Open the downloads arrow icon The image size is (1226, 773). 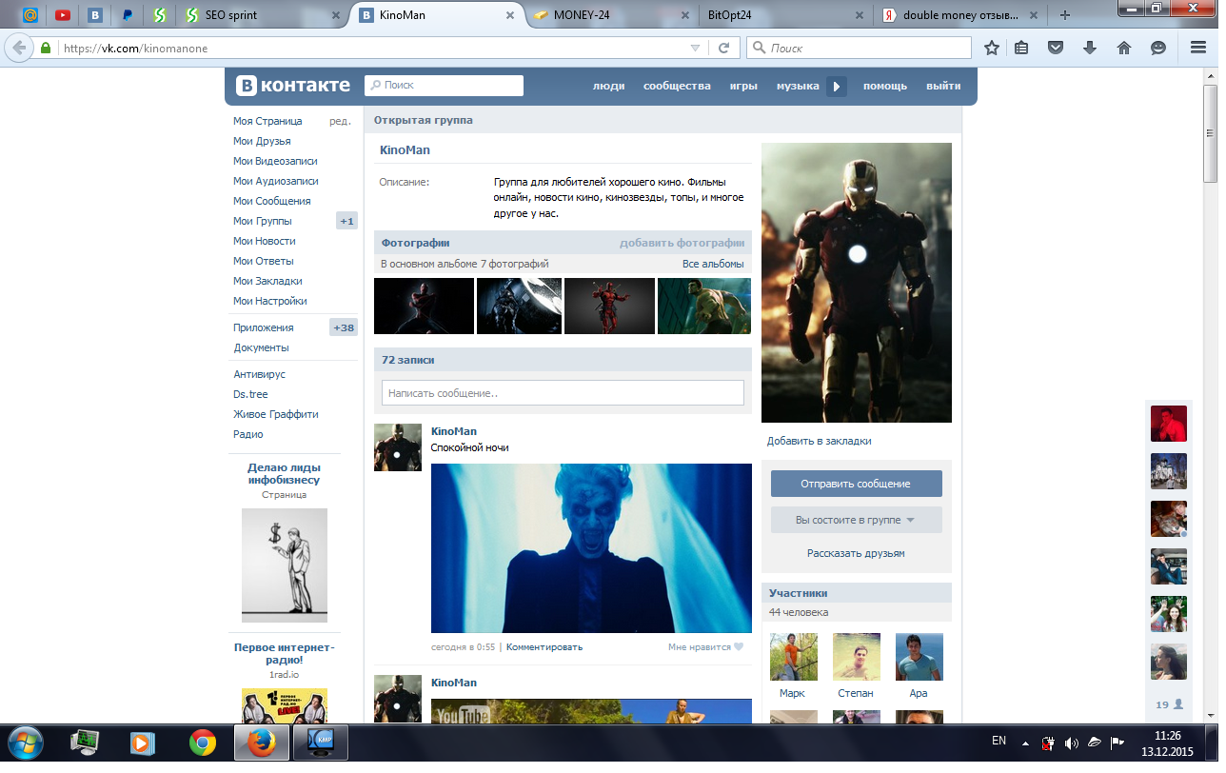pos(1090,48)
